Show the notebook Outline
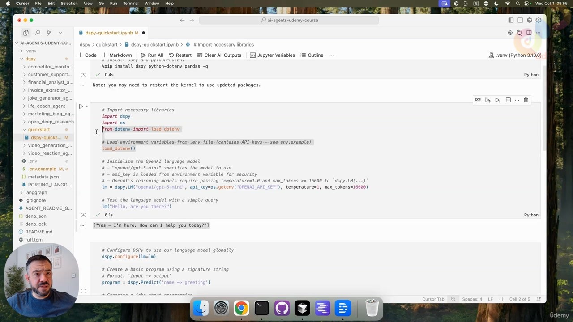Viewport: 573px width, 322px height. (x=312, y=55)
